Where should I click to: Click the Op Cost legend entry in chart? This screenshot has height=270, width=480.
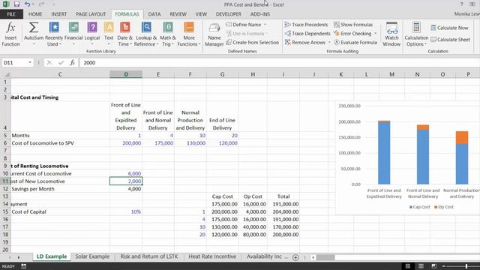tap(443, 207)
